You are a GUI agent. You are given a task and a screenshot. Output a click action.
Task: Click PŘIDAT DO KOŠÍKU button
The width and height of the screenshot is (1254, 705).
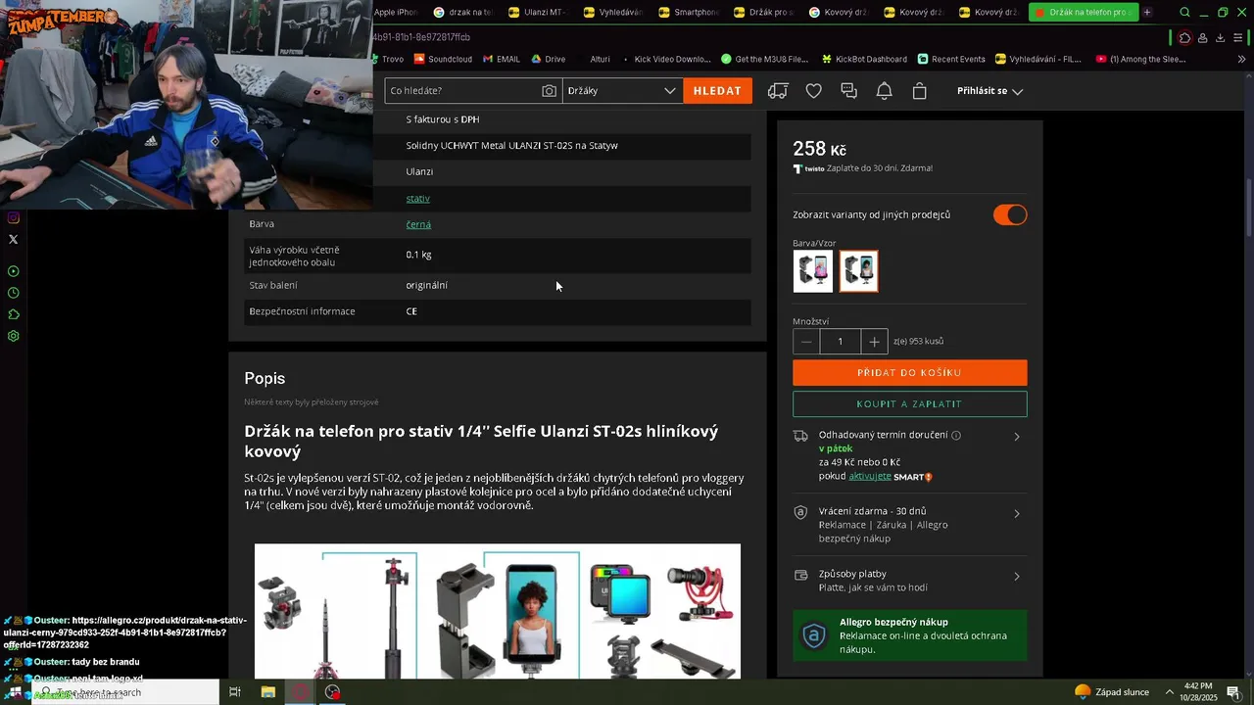[909, 372]
